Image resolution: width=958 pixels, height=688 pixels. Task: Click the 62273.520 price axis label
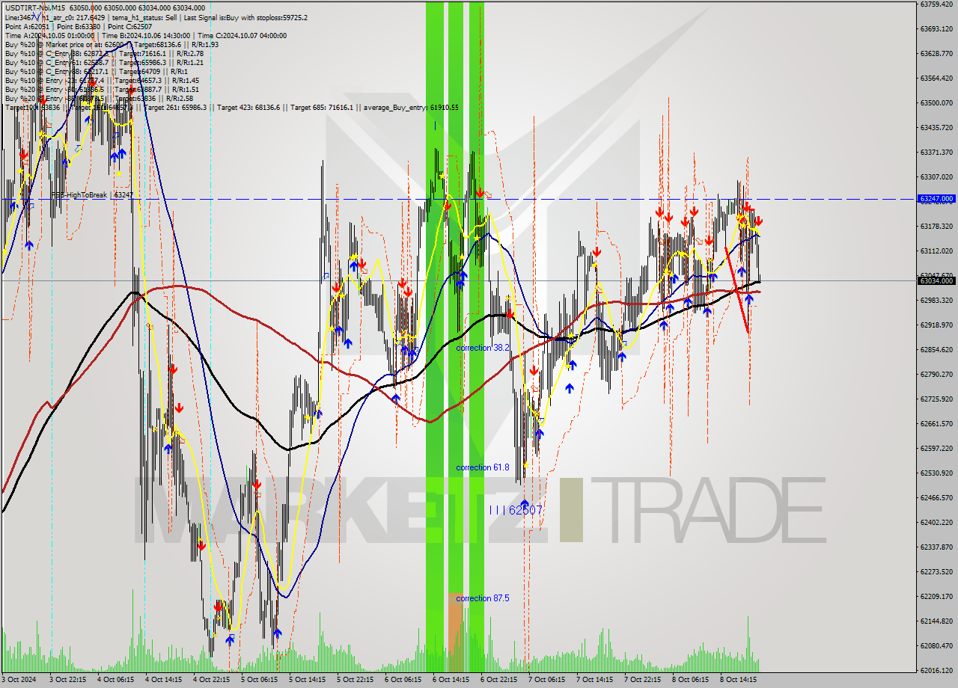[x=936, y=571]
